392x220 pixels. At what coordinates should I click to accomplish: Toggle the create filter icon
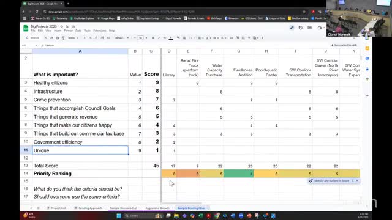pos(249,38)
